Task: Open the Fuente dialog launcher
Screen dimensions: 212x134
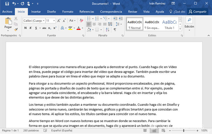Action: tap(83, 35)
